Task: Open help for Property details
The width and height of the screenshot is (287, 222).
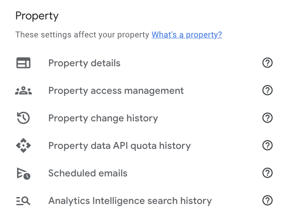Action: pyautogui.click(x=267, y=63)
